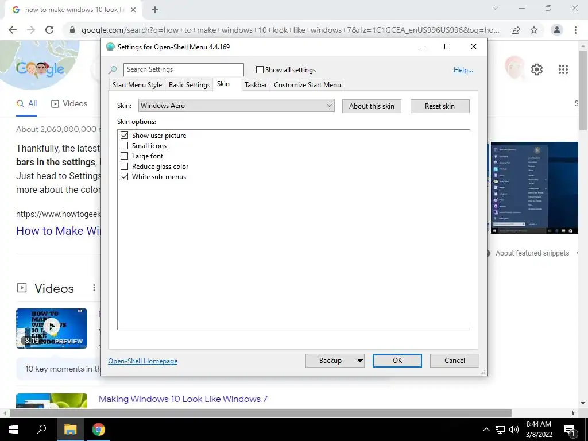Uncheck Show user picture option

pyautogui.click(x=124, y=136)
